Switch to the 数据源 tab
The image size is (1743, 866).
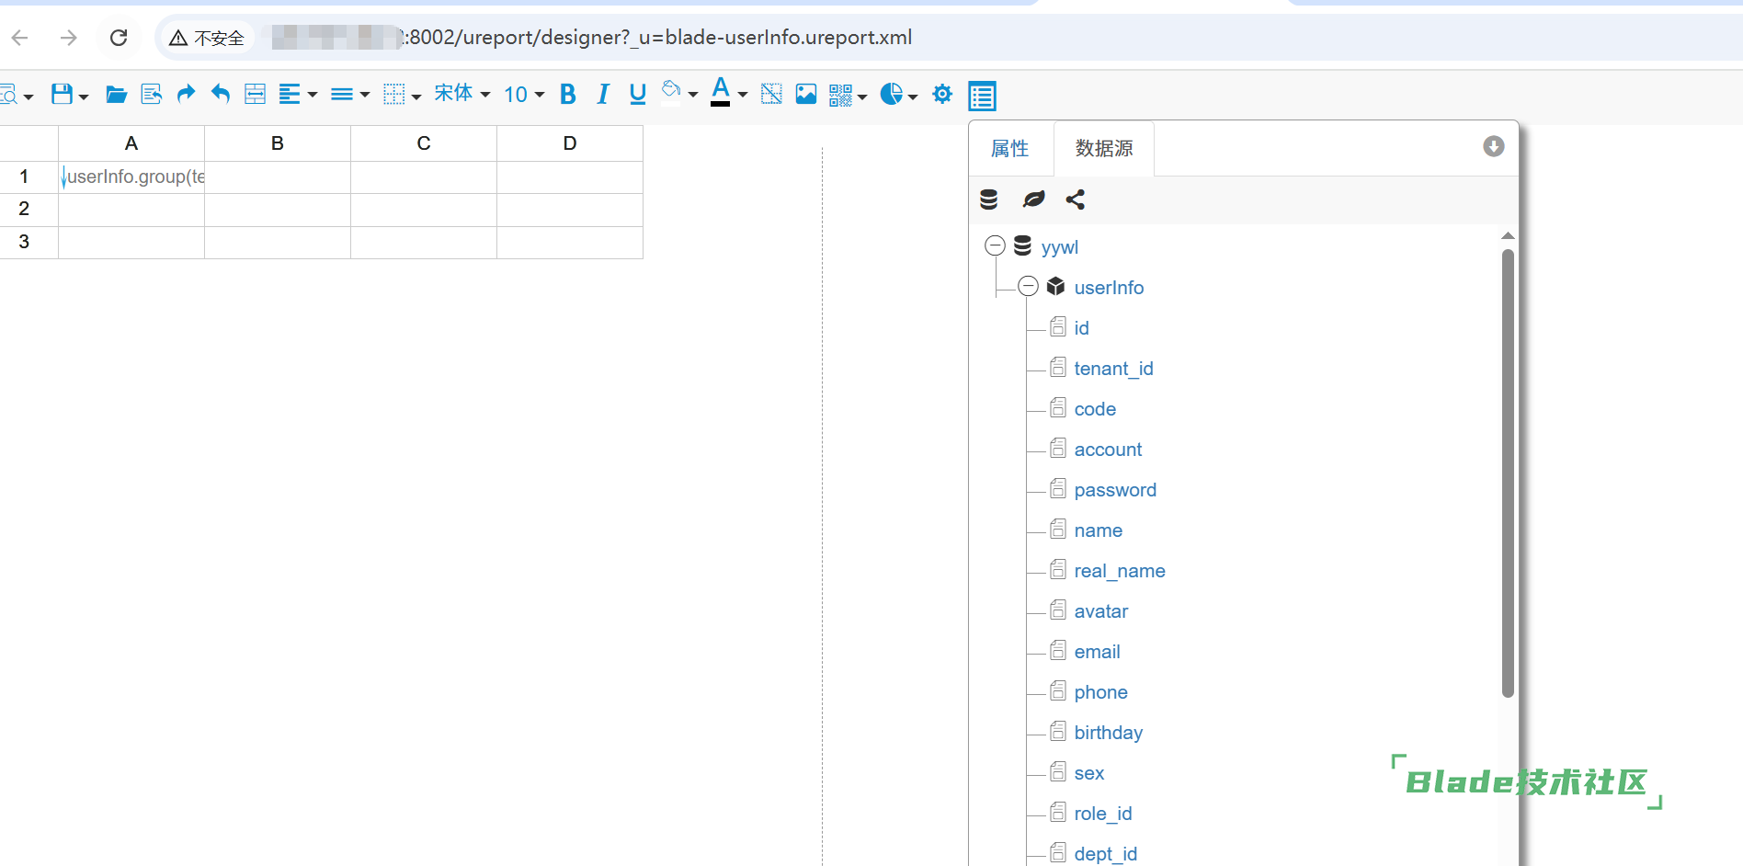tap(1104, 148)
